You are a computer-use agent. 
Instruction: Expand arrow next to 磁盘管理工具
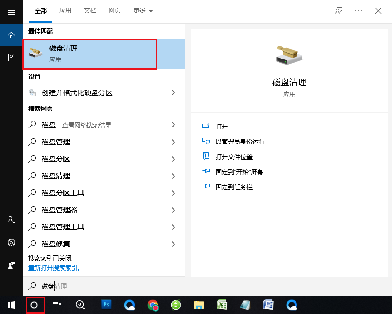coord(173,227)
